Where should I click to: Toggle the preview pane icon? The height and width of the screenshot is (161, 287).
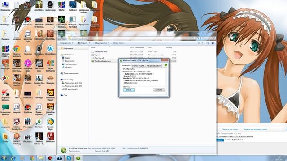tap(207, 43)
